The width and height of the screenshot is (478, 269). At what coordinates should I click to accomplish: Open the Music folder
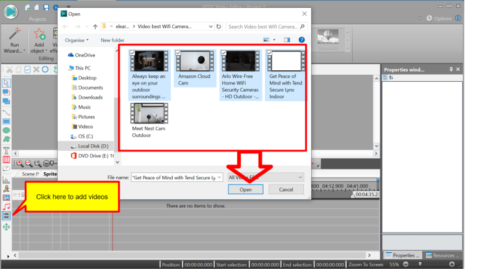point(81,107)
